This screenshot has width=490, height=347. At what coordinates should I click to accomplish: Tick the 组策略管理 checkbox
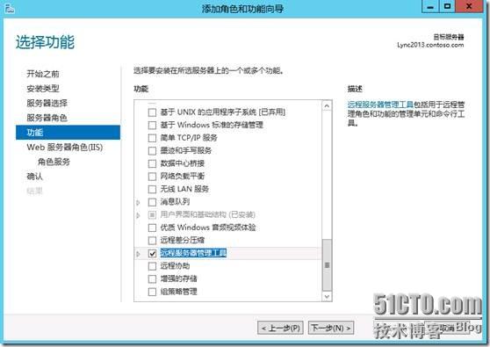(x=152, y=292)
